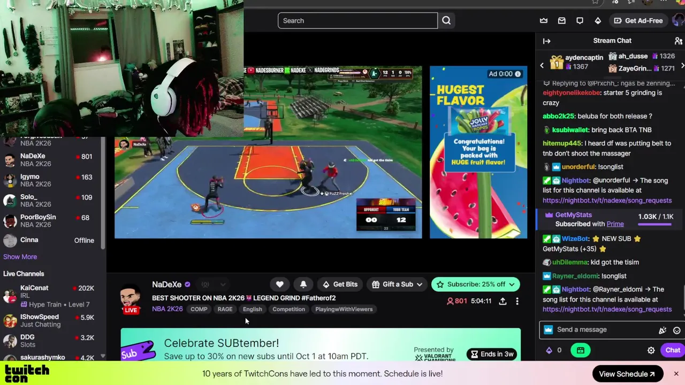The image size is (685, 385).
Task: Open ad info icon beside Ad 0:00
Action: 517,74
